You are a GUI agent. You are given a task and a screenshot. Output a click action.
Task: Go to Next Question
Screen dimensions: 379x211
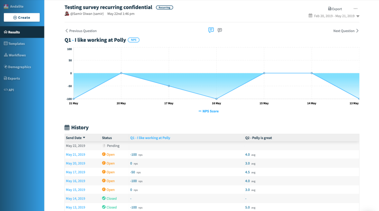(x=346, y=31)
